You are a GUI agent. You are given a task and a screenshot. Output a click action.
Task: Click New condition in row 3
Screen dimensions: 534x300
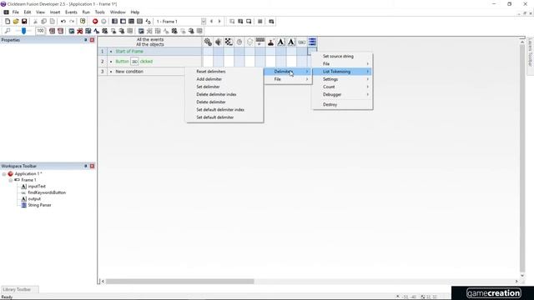pos(129,72)
